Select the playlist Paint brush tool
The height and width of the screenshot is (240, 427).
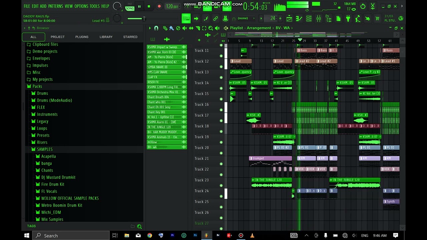[171, 28]
